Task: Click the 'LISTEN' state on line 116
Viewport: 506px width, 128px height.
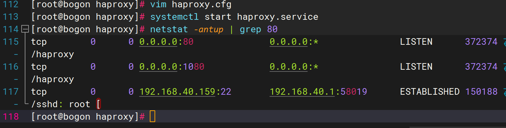Action: [x=416, y=67]
